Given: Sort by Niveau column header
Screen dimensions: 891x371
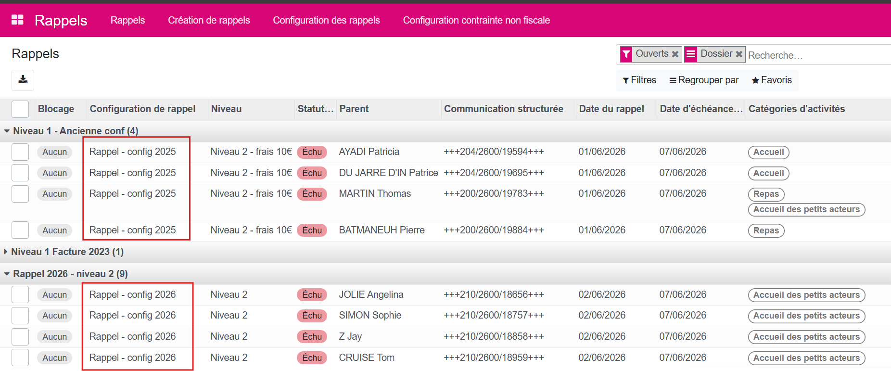Looking at the screenshot, I should (x=226, y=109).
